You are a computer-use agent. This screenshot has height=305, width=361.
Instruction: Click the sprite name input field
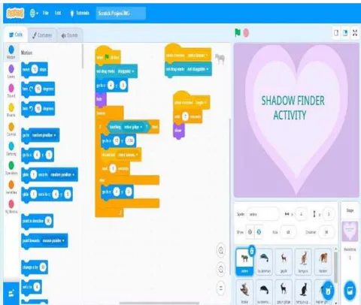point(262,214)
